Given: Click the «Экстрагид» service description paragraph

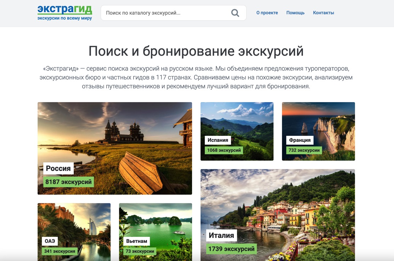Looking at the screenshot, I should click(x=196, y=77).
